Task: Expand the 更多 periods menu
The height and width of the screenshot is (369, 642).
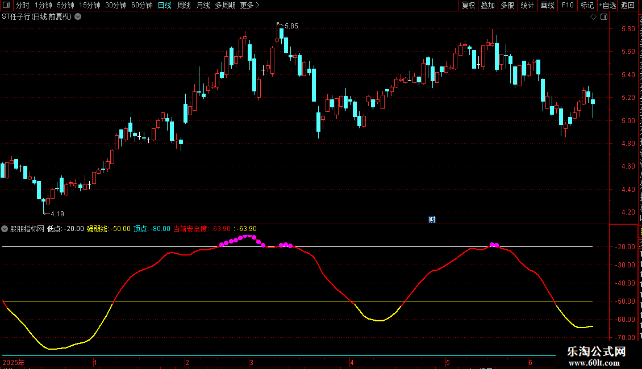Action: 249,5
